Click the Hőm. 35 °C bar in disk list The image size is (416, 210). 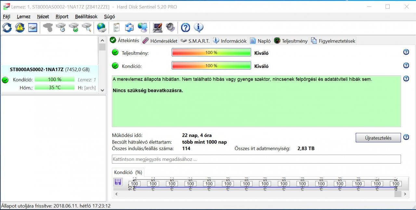click(x=55, y=87)
